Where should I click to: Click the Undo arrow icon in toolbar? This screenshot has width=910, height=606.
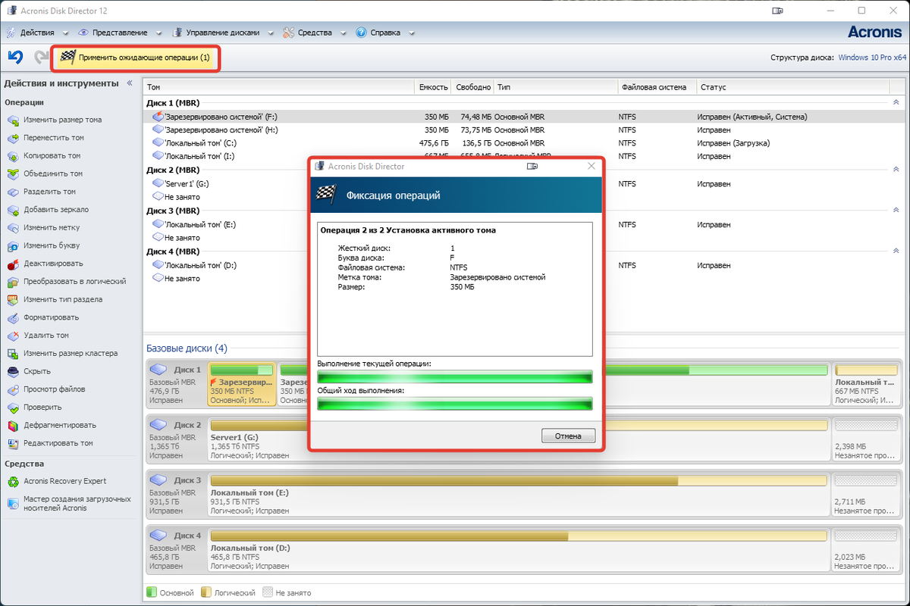pos(15,58)
